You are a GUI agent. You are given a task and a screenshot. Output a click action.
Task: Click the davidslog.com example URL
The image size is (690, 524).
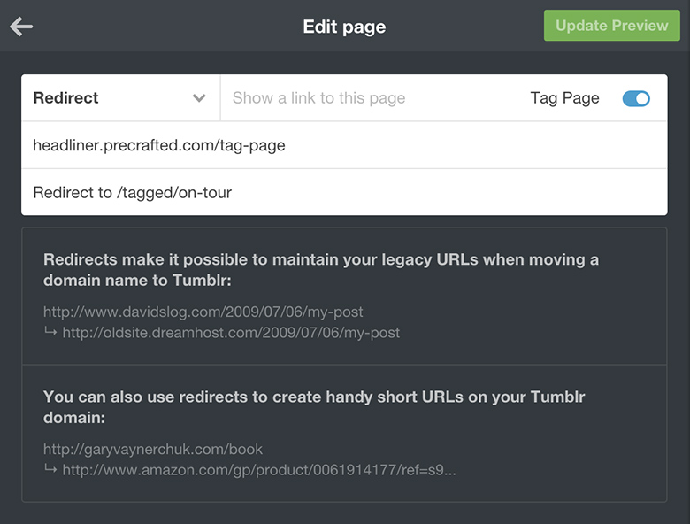tap(203, 312)
